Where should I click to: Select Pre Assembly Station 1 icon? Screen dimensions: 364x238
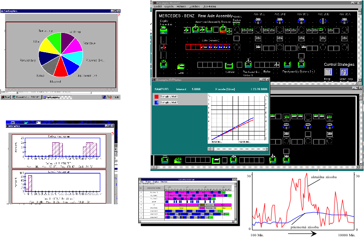(x=248, y=64)
